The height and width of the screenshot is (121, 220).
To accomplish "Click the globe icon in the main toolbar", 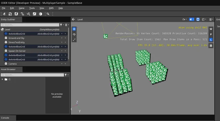I will (40, 14).
